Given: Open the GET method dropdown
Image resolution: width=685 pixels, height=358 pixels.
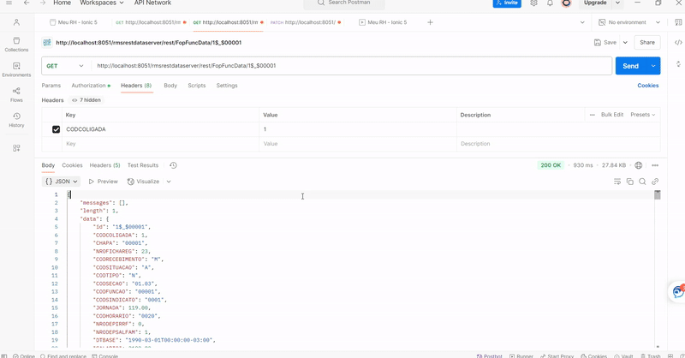Looking at the screenshot, I should (x=65, y=66).
